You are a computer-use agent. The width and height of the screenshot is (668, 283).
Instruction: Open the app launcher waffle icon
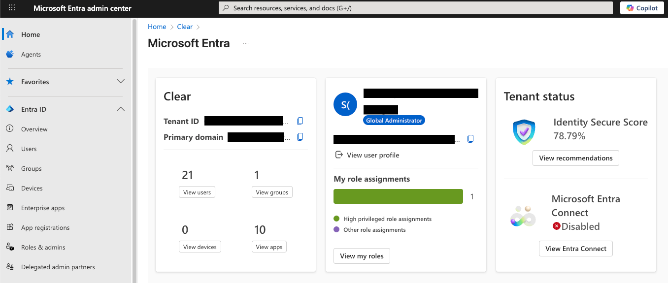tap(12, 8)
